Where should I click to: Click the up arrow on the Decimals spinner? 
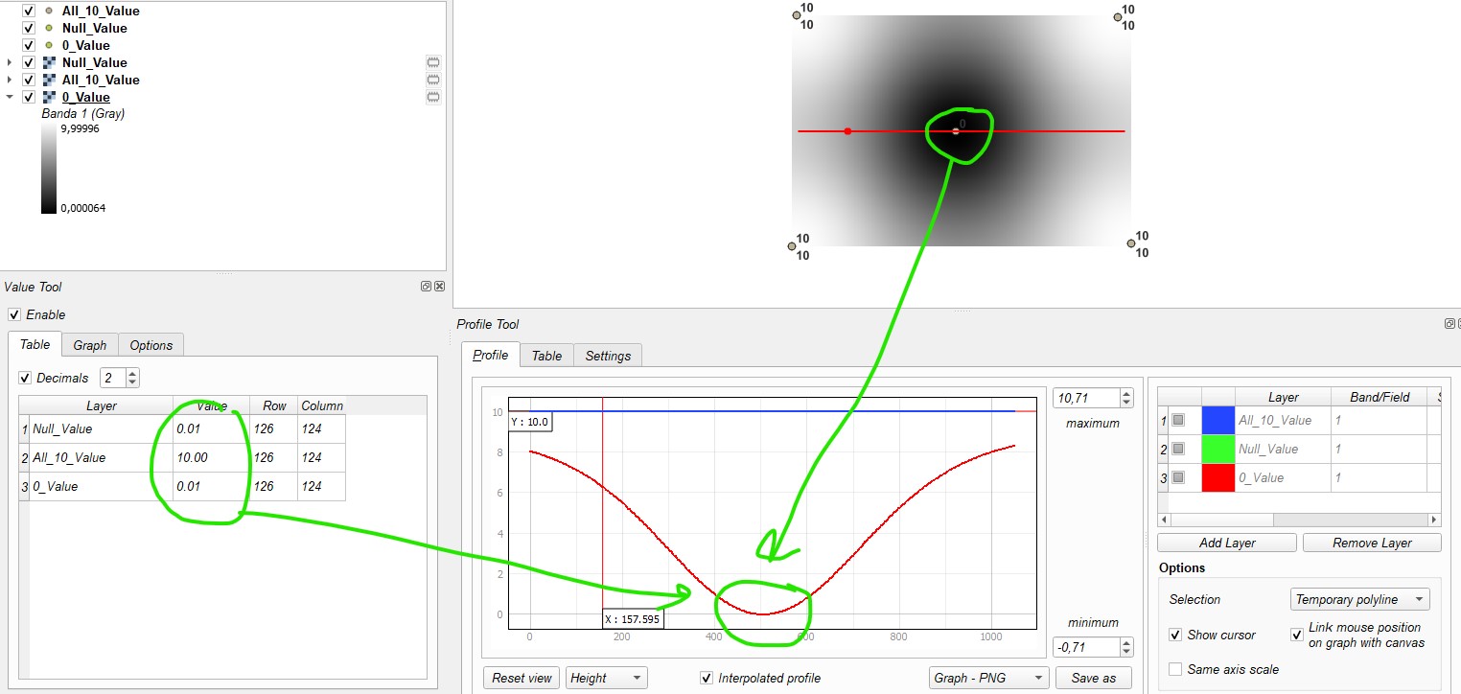130,373
